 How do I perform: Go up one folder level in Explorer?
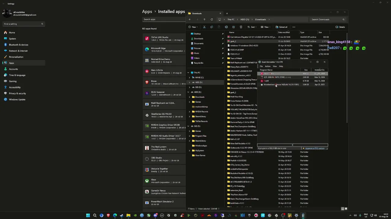[x=204, y=19]
